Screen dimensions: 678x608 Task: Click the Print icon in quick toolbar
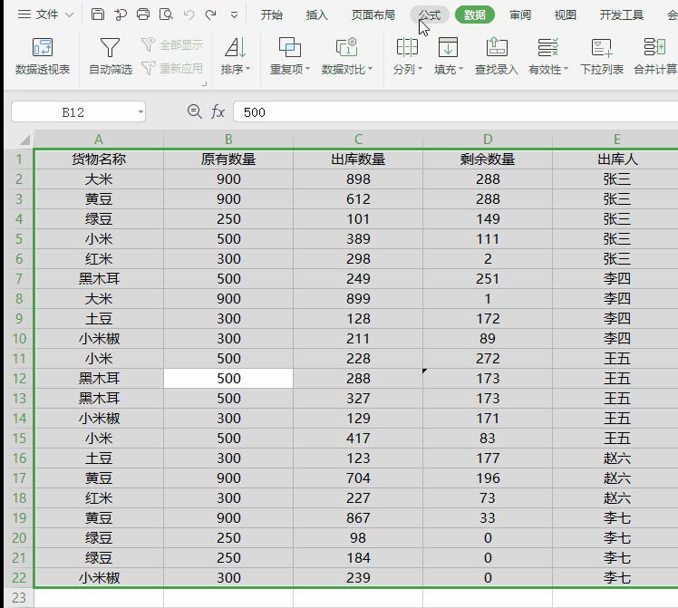[143, 14]
